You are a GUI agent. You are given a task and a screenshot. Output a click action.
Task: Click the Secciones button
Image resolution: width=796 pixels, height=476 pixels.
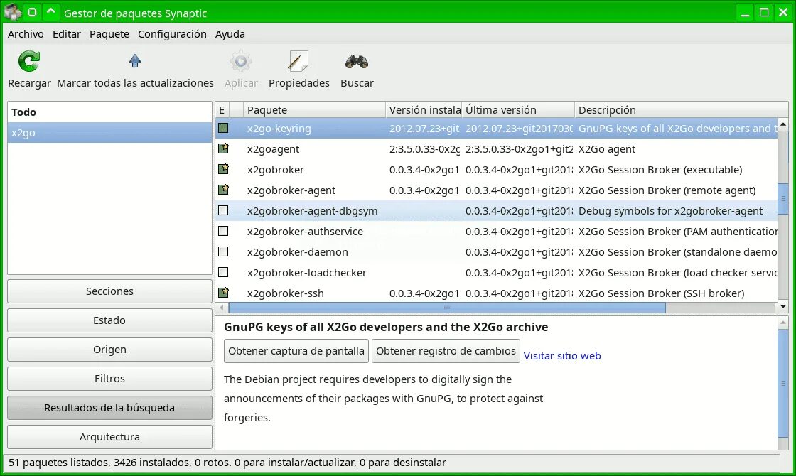click(x=109, y=291)
